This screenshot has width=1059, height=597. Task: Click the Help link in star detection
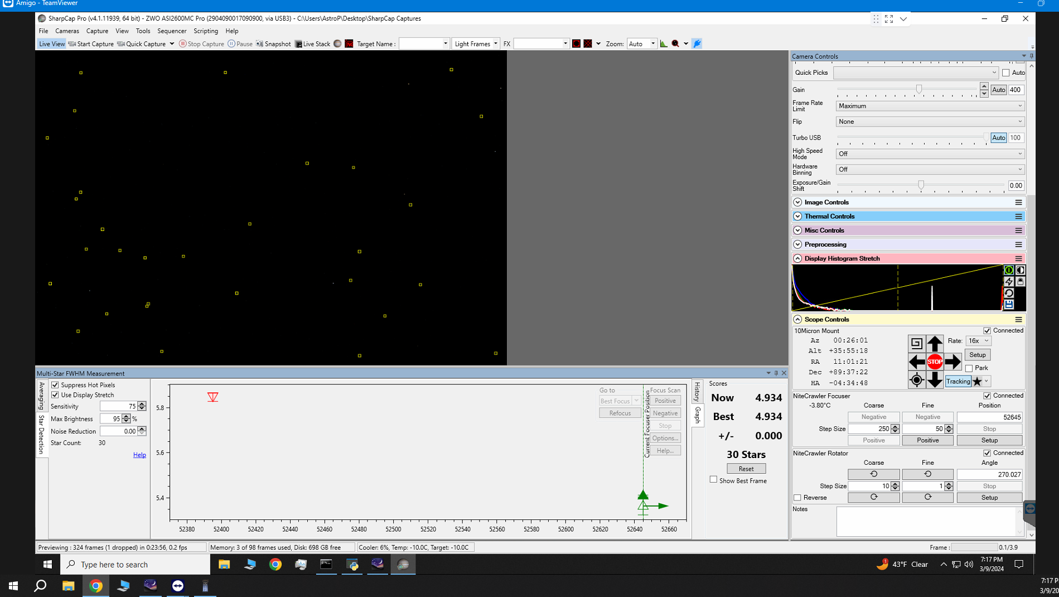click(139, 455)
